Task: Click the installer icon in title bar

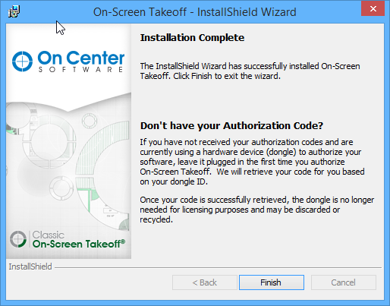Action: (14, 11)
